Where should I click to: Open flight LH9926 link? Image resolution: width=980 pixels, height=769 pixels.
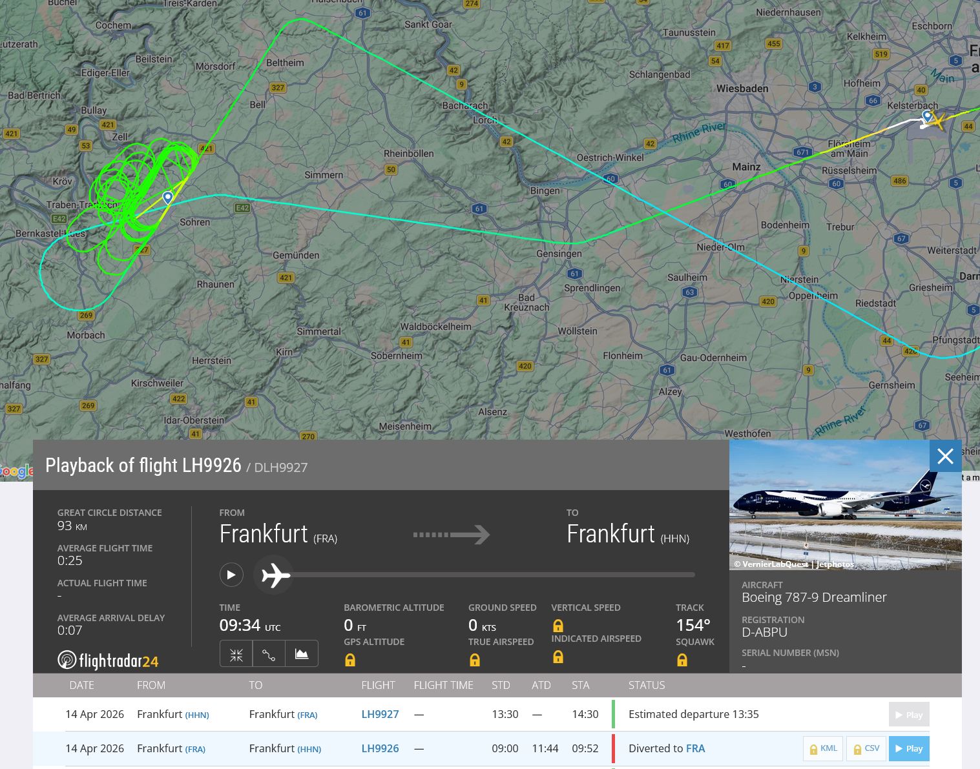[380, 748]
